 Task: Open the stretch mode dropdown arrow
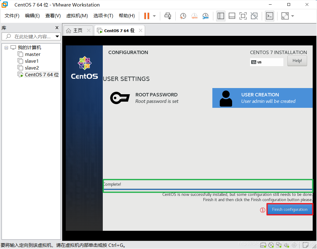click(x=292, y=16)
